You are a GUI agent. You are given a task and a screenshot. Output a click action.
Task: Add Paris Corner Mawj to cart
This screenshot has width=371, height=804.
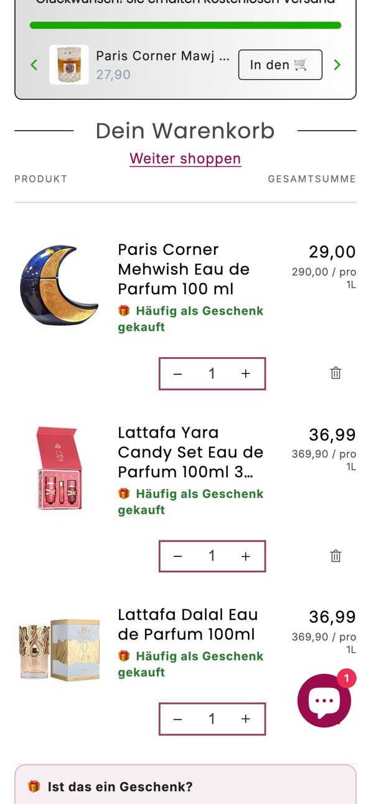click(x=280, y=65)
